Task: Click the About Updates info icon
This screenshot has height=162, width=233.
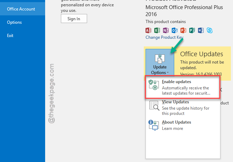Action: click(x=154, y=125)
